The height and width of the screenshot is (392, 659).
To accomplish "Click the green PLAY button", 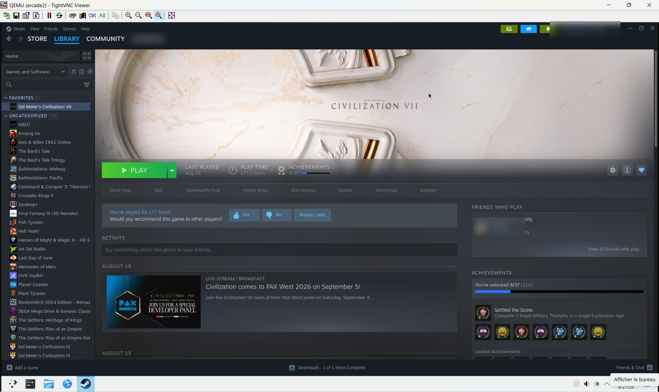I will point(134,170).
